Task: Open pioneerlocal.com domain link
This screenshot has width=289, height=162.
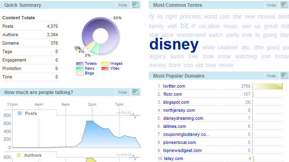Action: click(180, 142)
